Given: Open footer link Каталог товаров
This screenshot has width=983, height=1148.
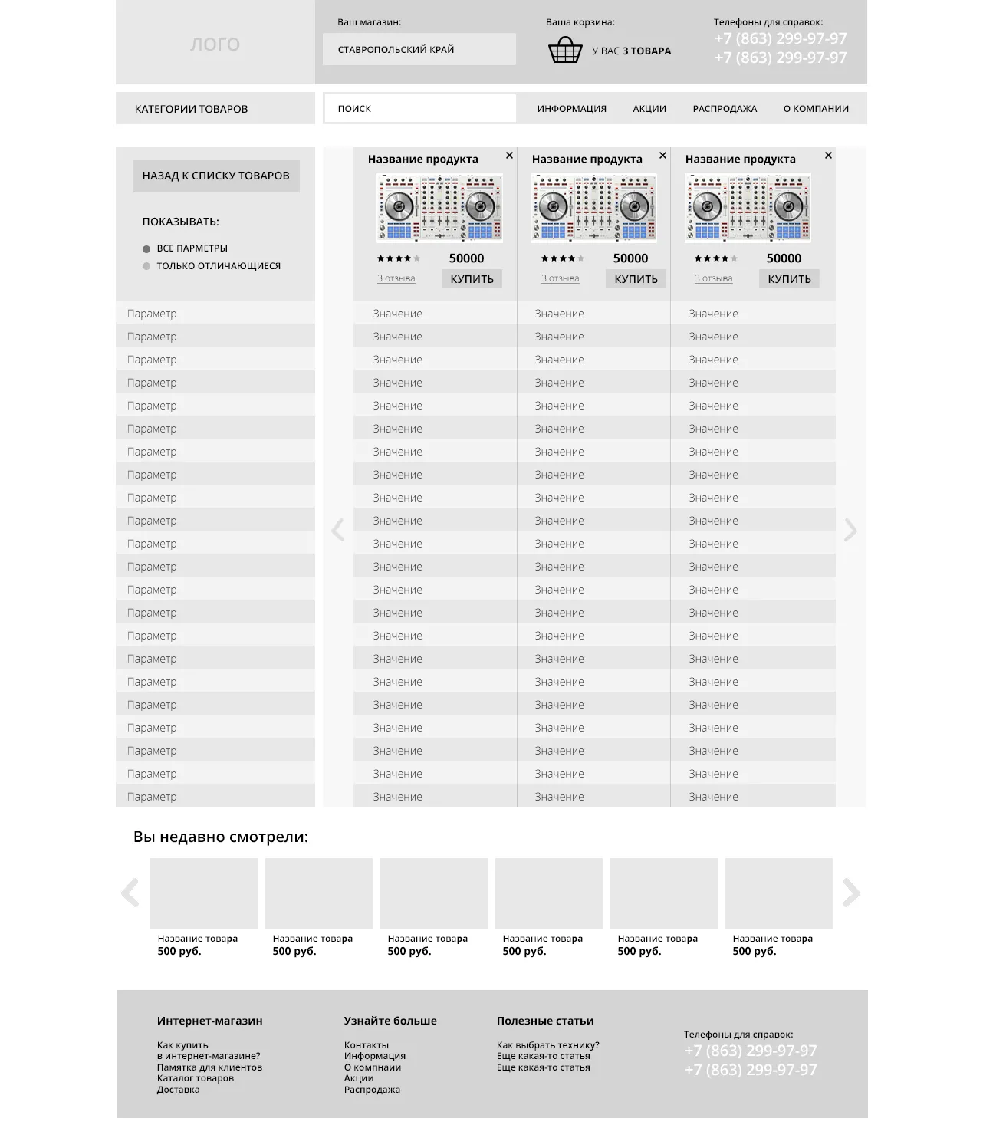Looking at the screenshot, I should pos(196,1078).
